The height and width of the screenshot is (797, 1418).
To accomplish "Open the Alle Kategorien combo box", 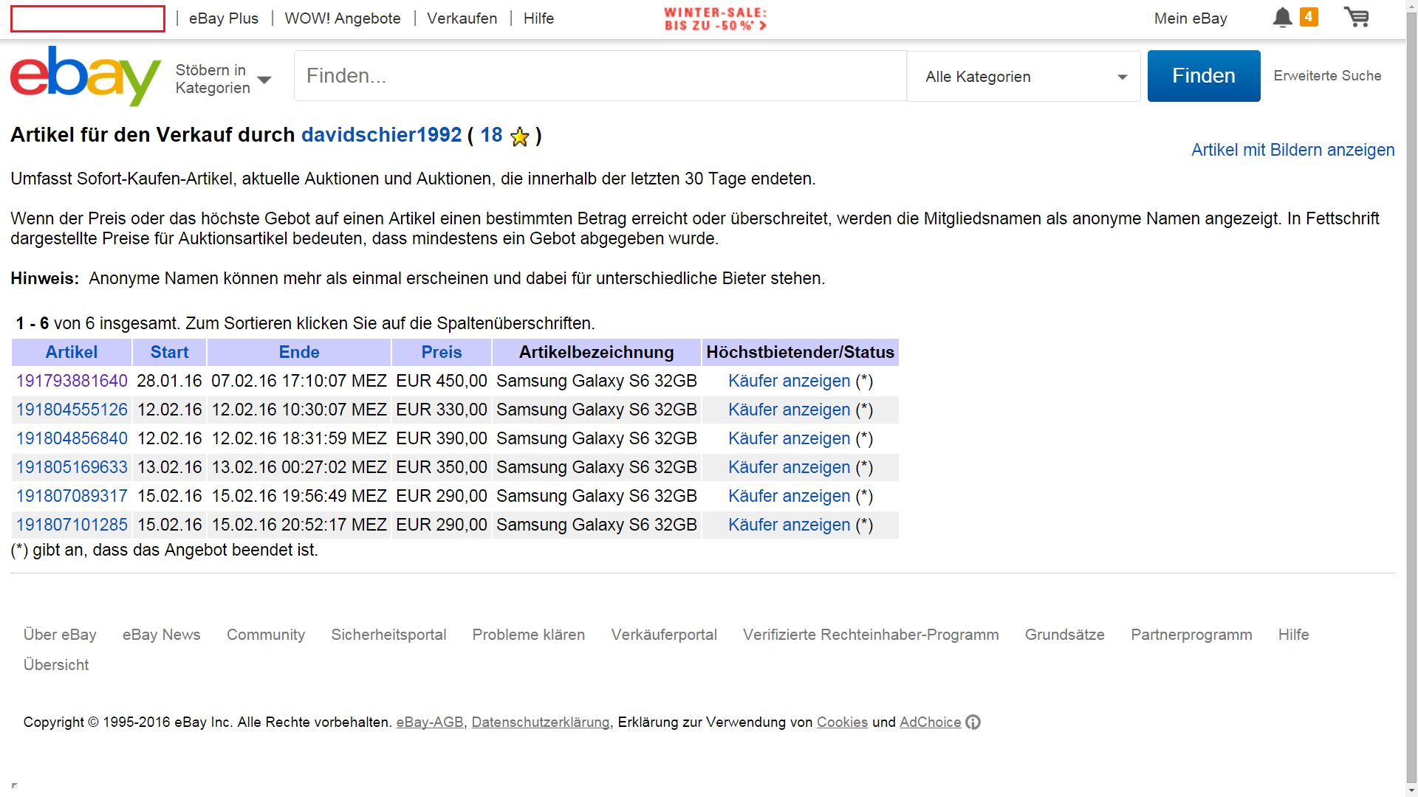I will click(1024, 77).
